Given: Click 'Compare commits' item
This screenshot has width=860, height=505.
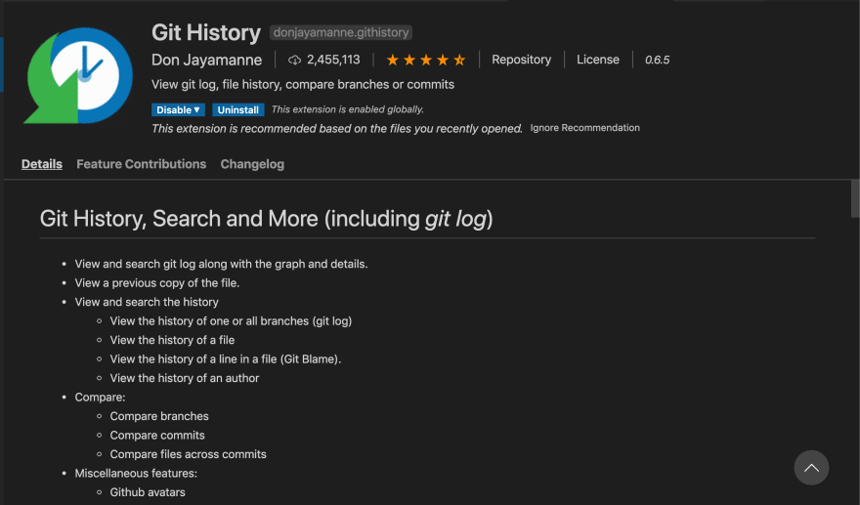Looking at the screenshot, I should point(157,435).
